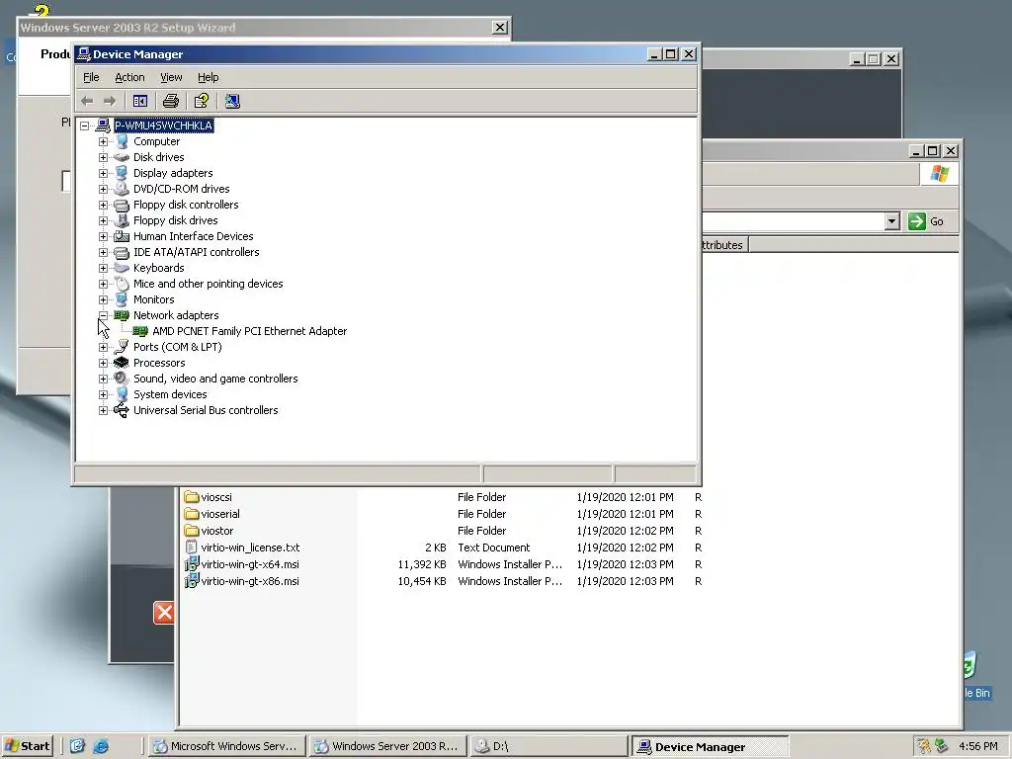
Task: Select the vioscsi folder in D:\ window
Action: [x=216, y=498]
